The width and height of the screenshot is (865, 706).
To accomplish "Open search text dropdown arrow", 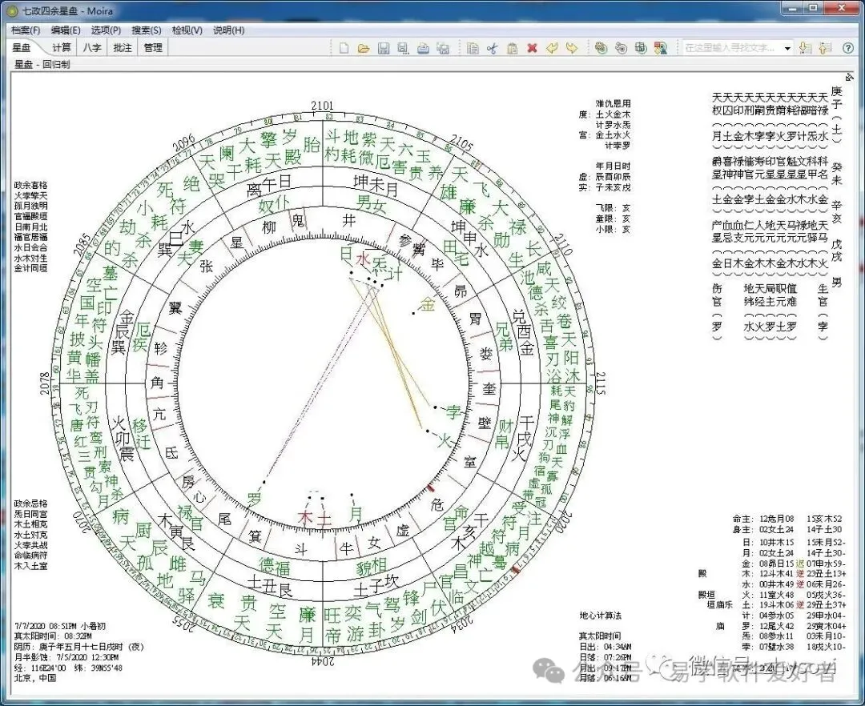I will click(x=787, y=49).
